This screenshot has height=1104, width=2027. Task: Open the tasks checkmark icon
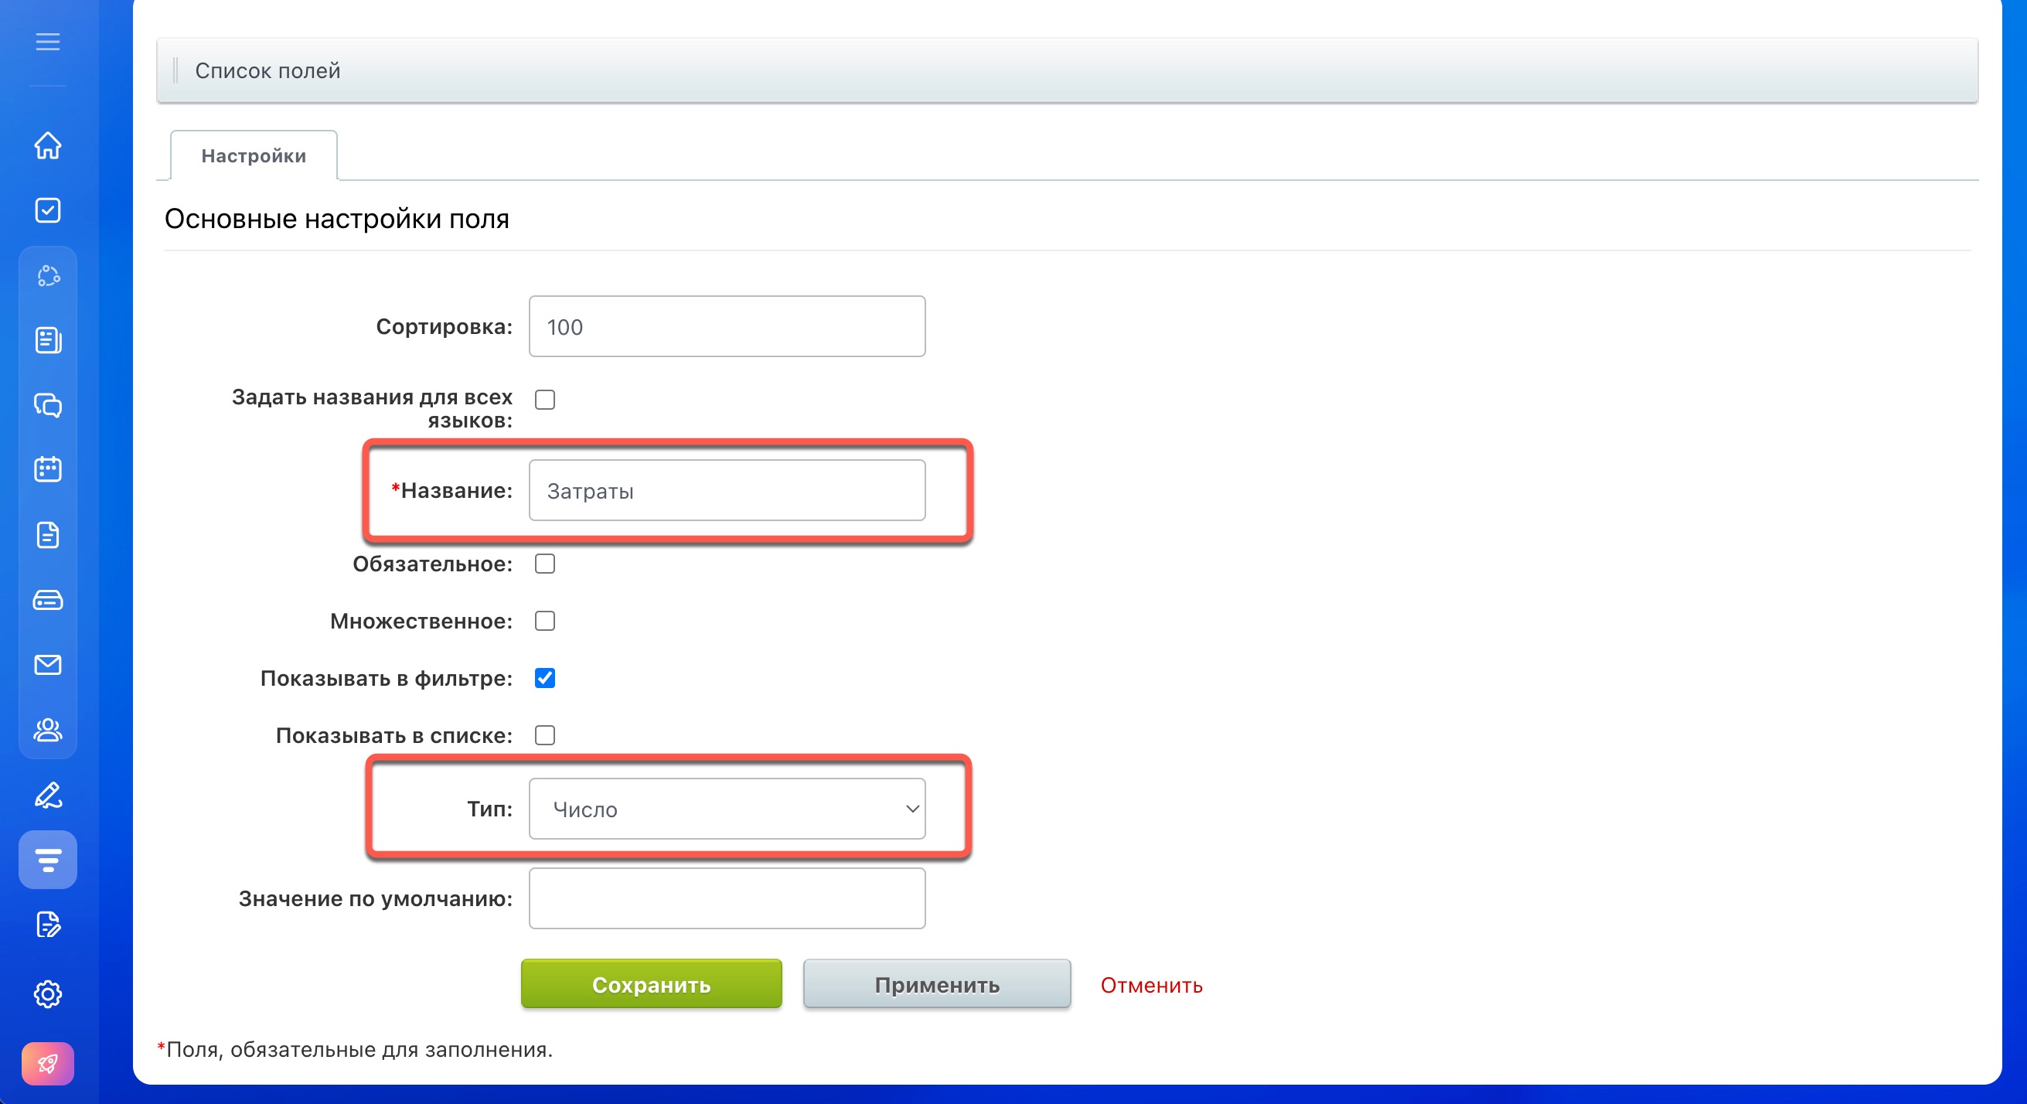click(x=48, y=210)
